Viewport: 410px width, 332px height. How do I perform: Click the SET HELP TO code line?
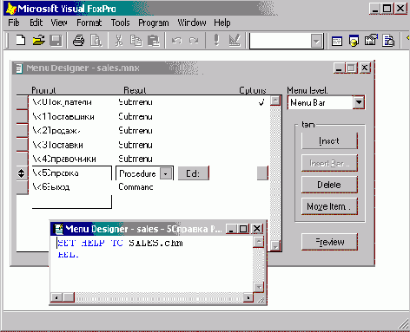[x=120, y=243]
